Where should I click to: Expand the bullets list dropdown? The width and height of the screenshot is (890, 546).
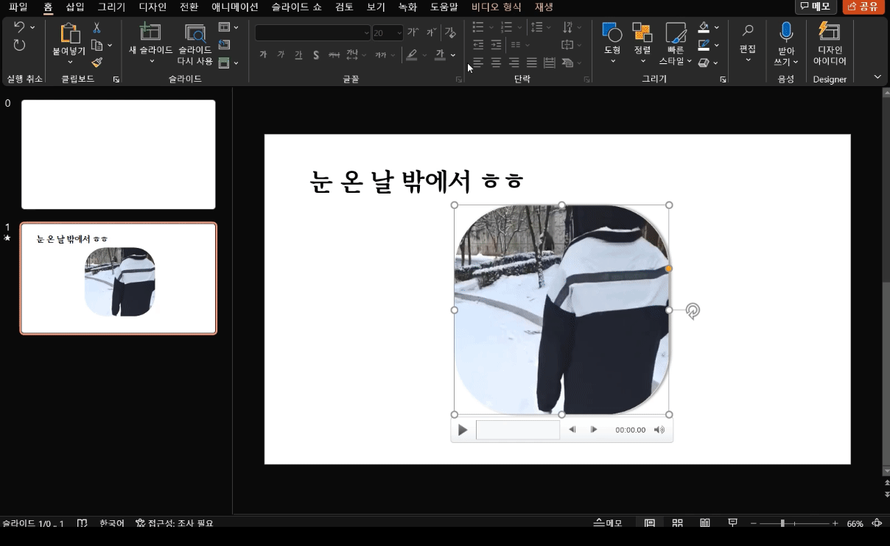491,27
